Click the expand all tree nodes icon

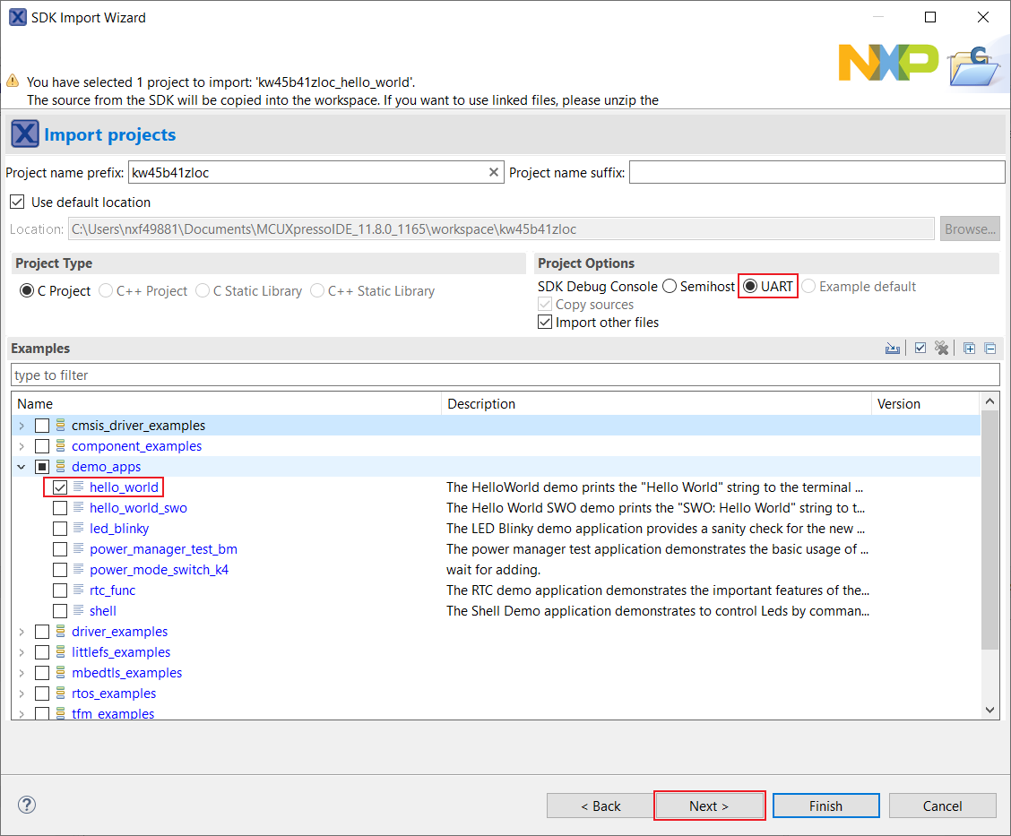coord(969,349)
